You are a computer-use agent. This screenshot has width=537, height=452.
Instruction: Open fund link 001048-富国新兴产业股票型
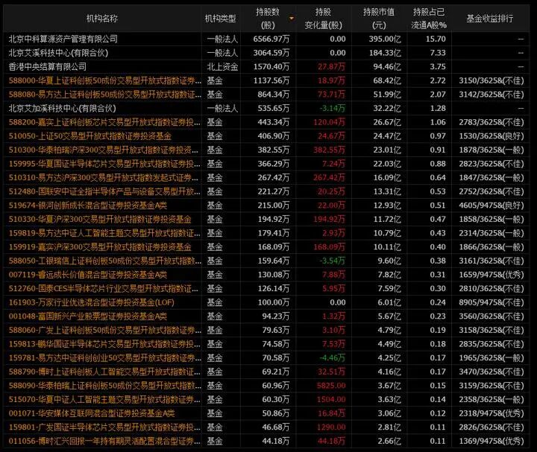click(x=88, y=316)
